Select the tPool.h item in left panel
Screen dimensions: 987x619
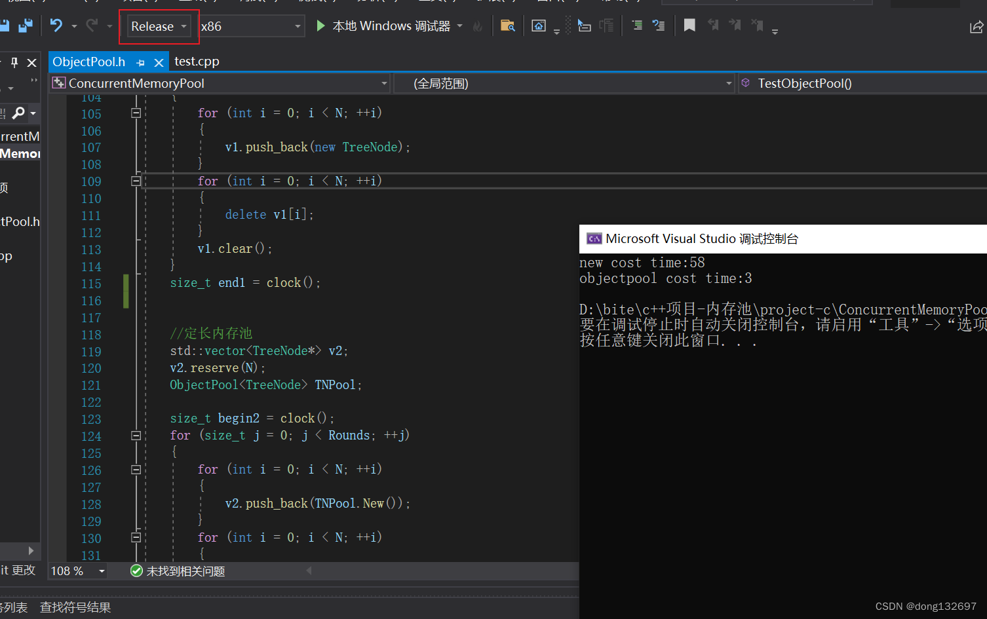[20, 221]
